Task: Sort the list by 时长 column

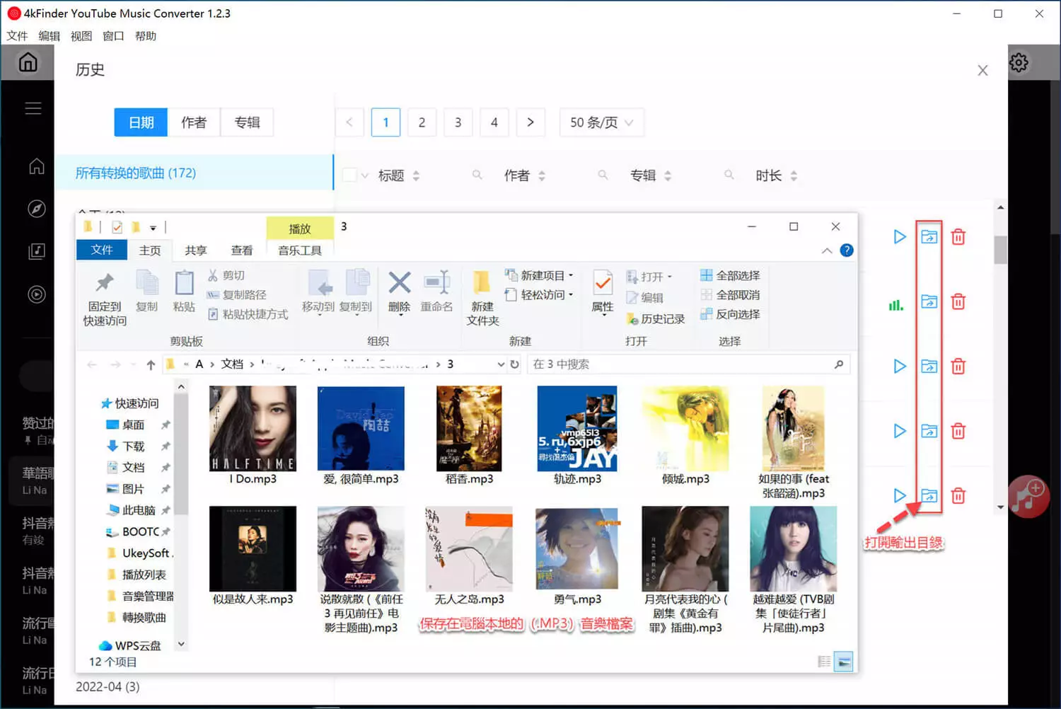Action: point(794,175)
